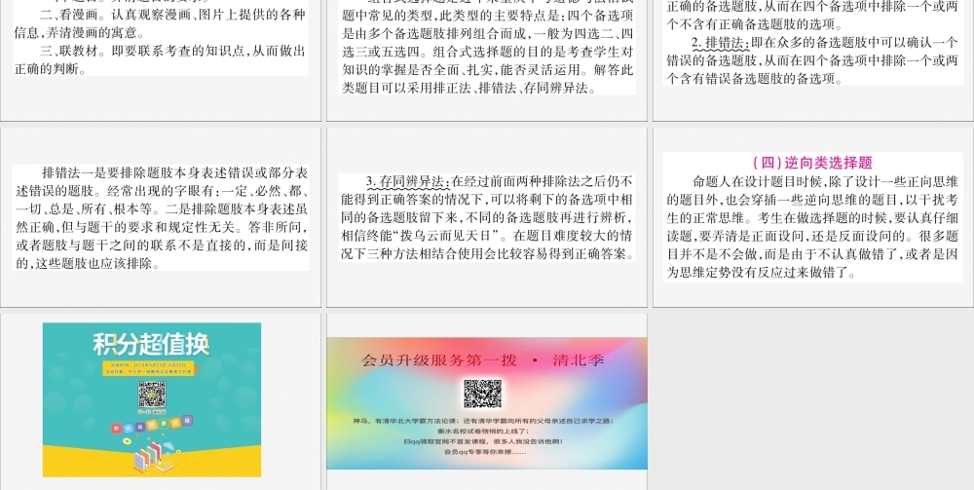Click the row of colored letter tiles under the QR code
The image size is (974, 490).
click(152, 423)
